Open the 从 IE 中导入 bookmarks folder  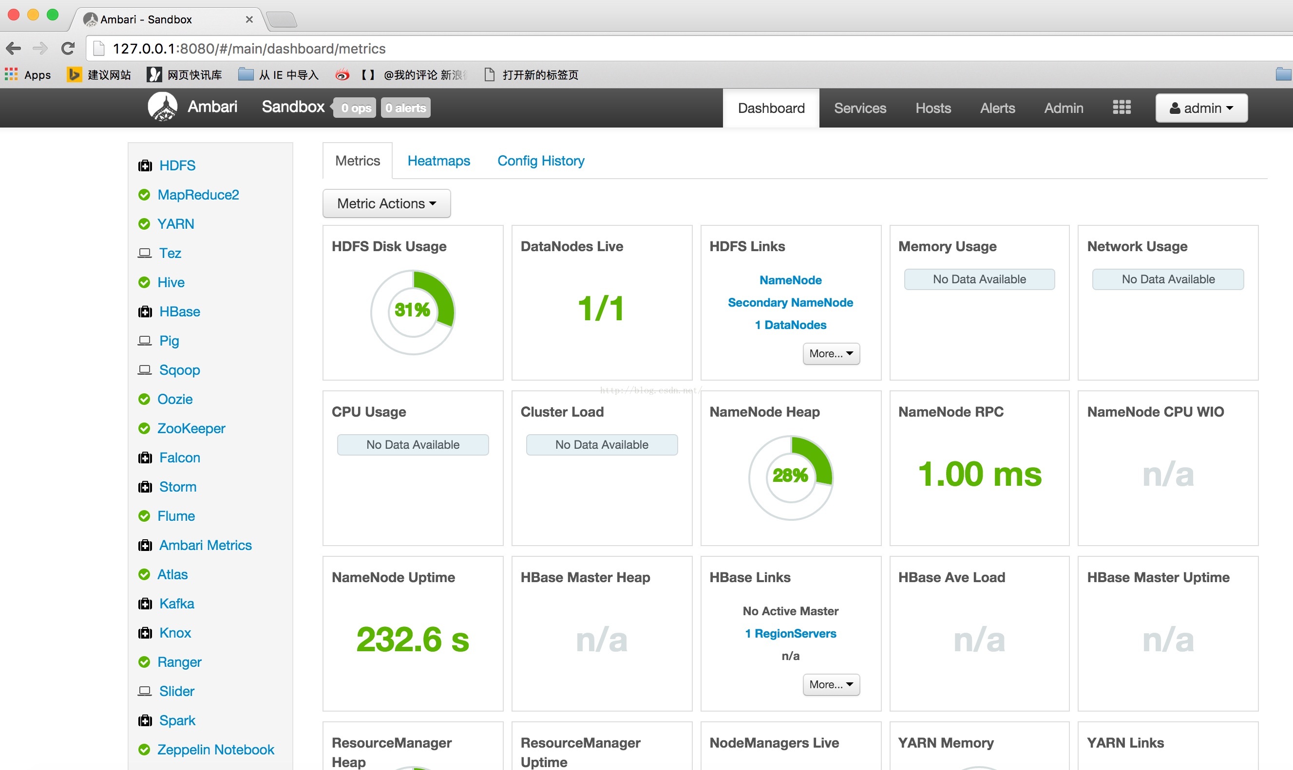278,75
